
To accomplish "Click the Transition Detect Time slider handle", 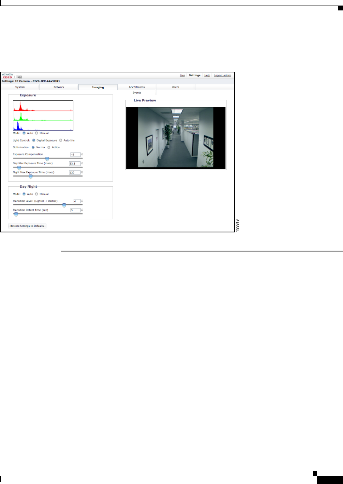I will pos(16,214).
